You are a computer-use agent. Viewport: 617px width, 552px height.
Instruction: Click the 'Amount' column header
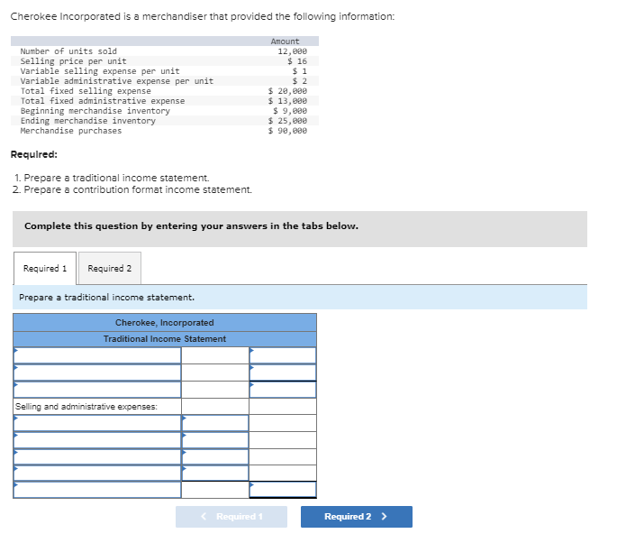[x=285, y=41]
